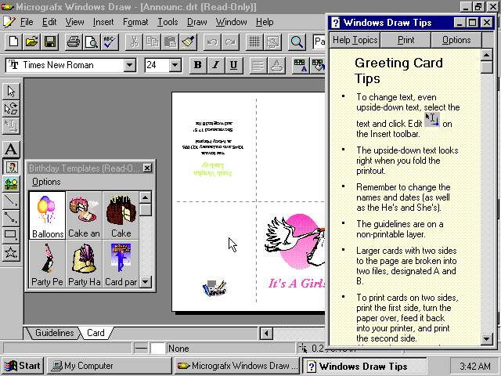Click Draw Tips scrollbar up arrow
Screen dimensions: 501x376
coord(487,55)
